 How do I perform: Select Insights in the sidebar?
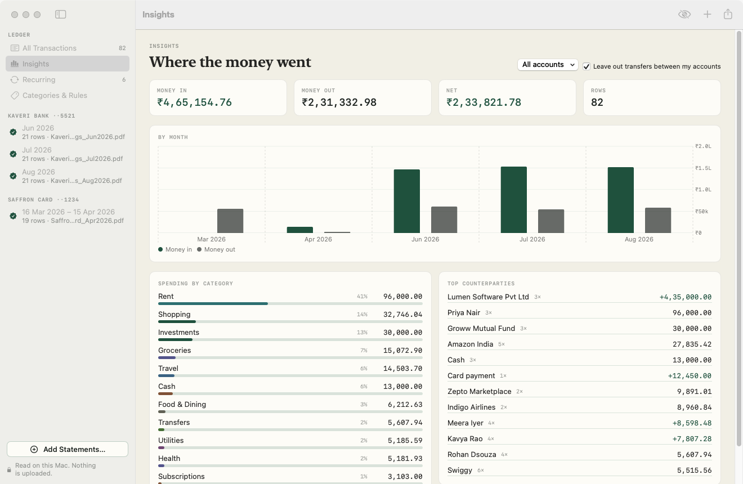pos(68,64)
